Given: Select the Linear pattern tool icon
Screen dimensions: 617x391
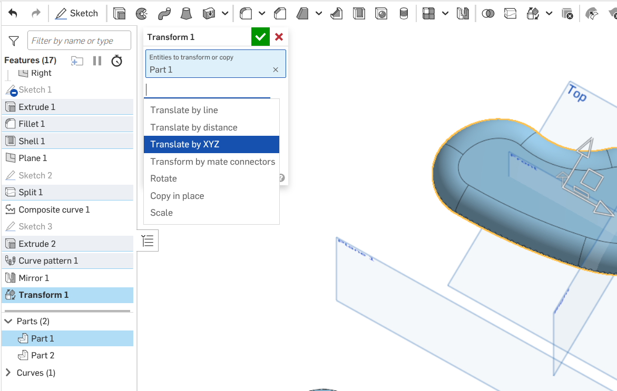Looking at the screenshot, I should click(x=428, y=14).
